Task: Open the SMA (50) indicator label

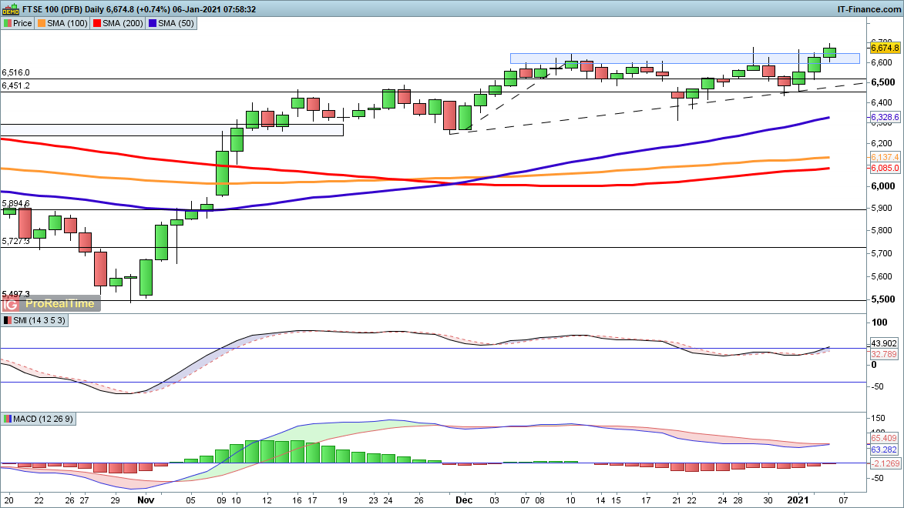Action: 171,23
